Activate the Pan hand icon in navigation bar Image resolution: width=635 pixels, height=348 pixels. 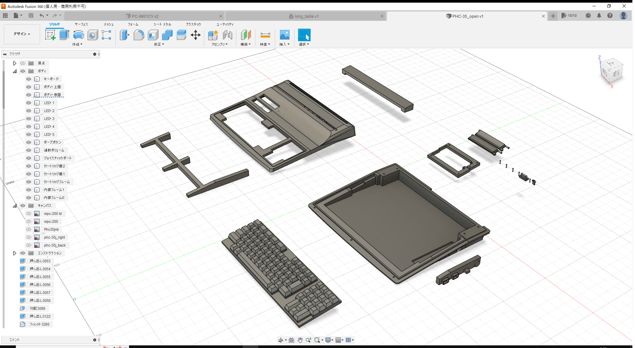click(x=300, y=340)
